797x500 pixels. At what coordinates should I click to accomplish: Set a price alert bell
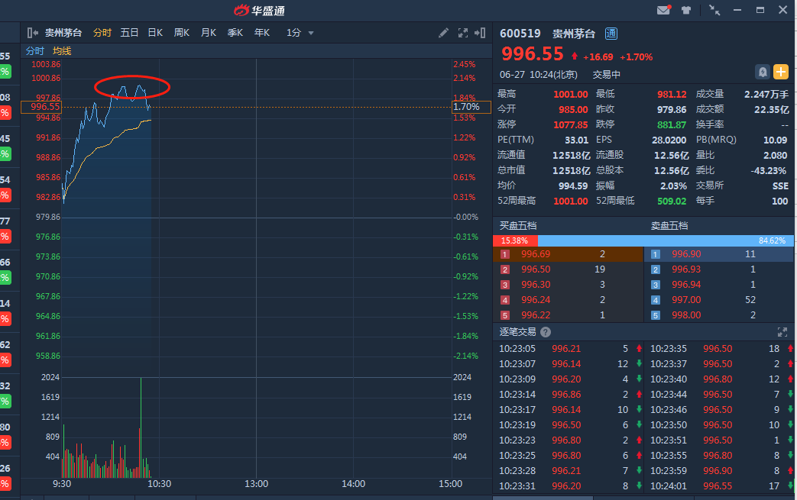click(x=763, y=72)
